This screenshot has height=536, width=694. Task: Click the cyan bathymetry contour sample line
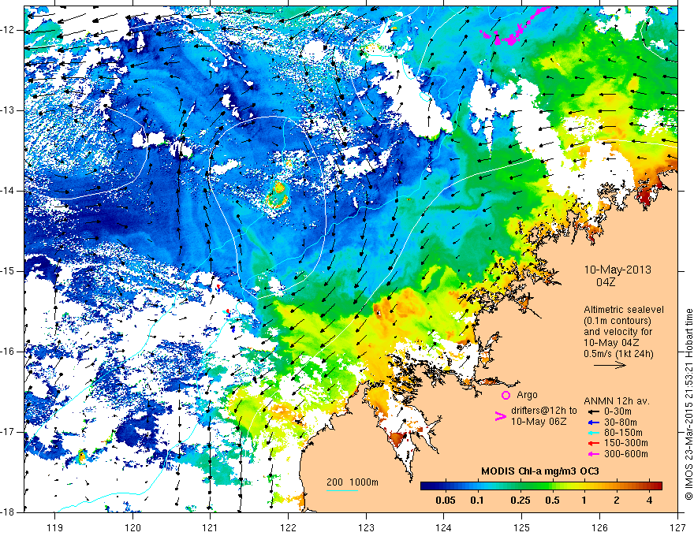[342, 490]
